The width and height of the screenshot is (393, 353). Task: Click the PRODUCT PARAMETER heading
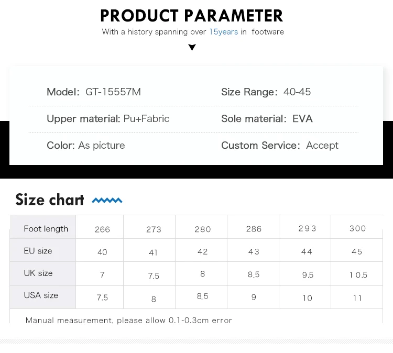click(192, 16)
